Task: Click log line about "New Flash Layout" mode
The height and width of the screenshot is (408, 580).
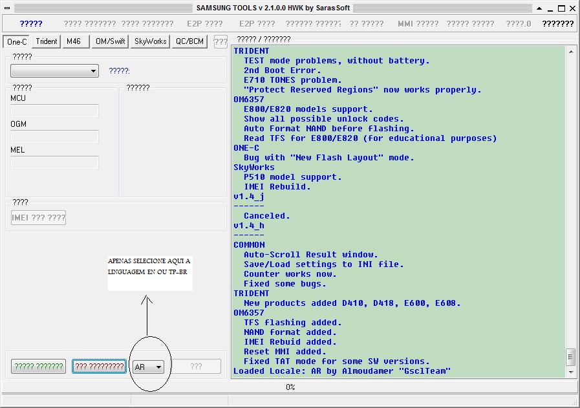Action: click(x=329, y=158)
